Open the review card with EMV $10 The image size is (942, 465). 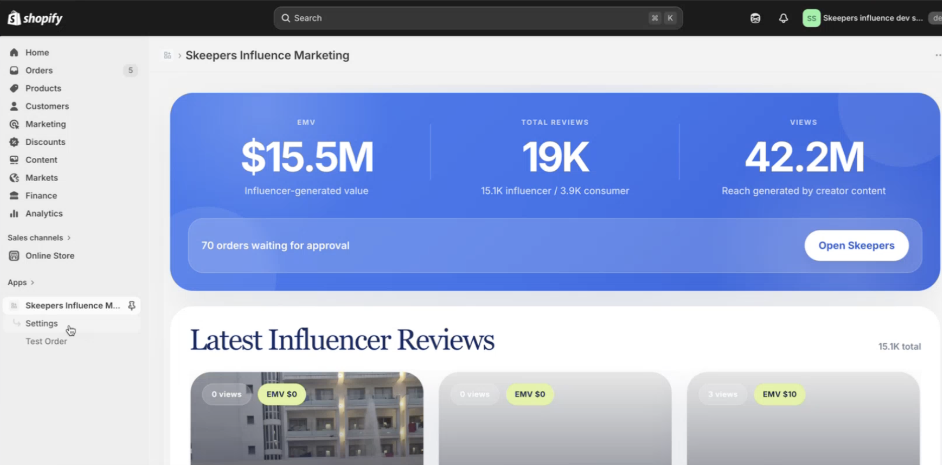[x=803, y=418]
